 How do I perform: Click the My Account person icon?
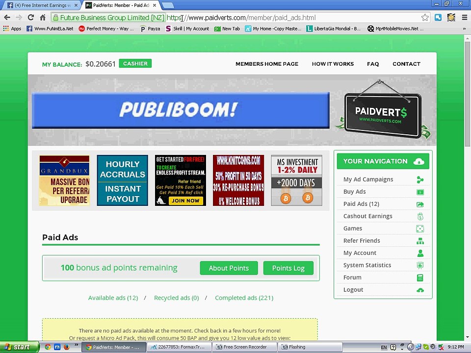pyautogui.click(x=420, y=253)
